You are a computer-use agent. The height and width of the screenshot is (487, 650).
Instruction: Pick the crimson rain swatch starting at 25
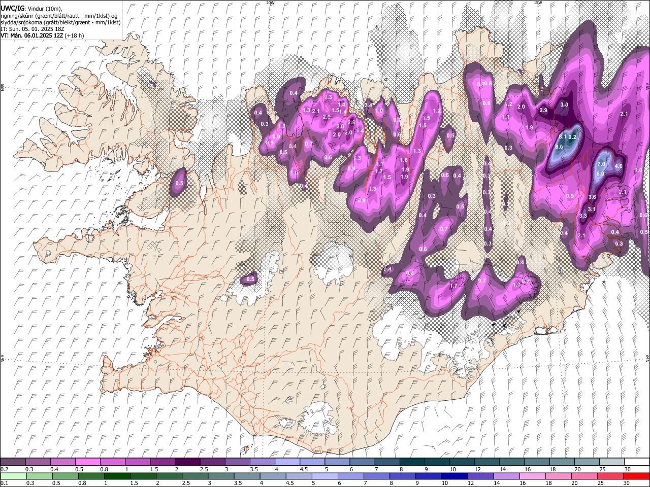point(609,476)
